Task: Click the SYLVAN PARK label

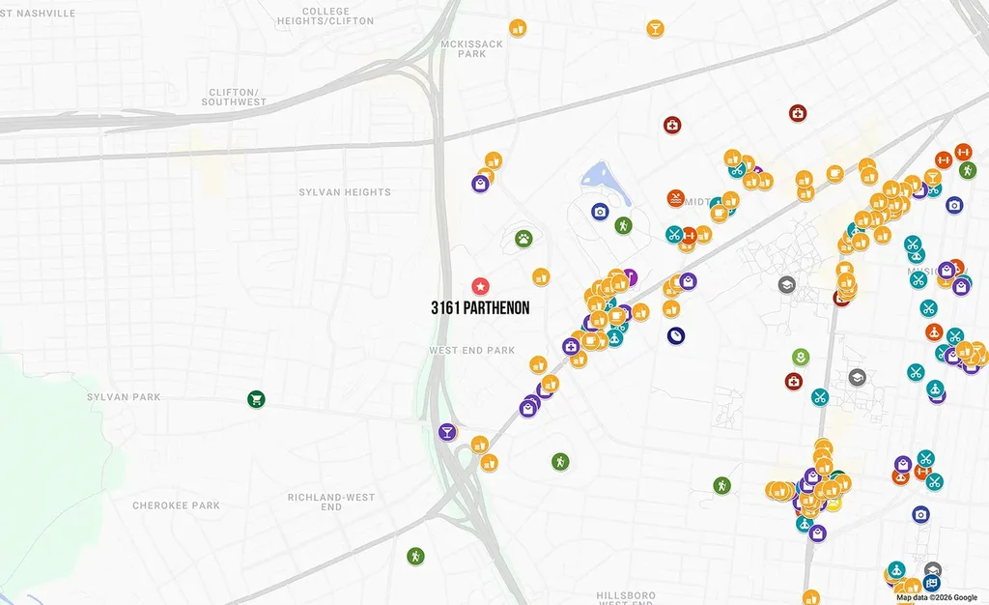Action: tap(124, 397)
